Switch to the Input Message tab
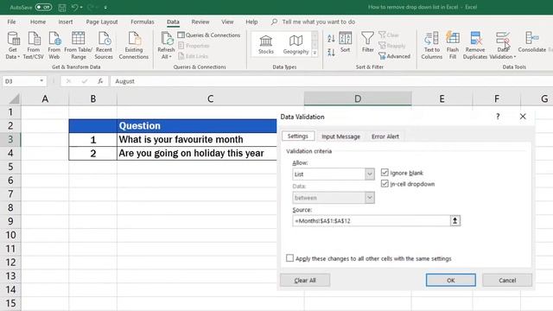553x311 pixels. click(x=340, y=136)
